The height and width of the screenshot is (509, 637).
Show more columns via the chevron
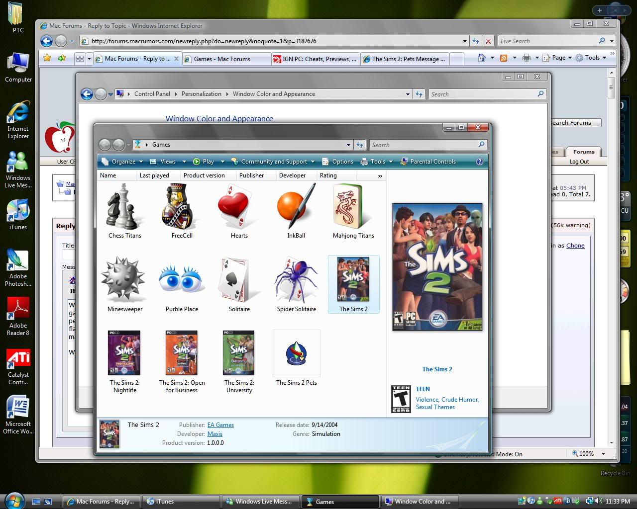click(x=380, y=175)
